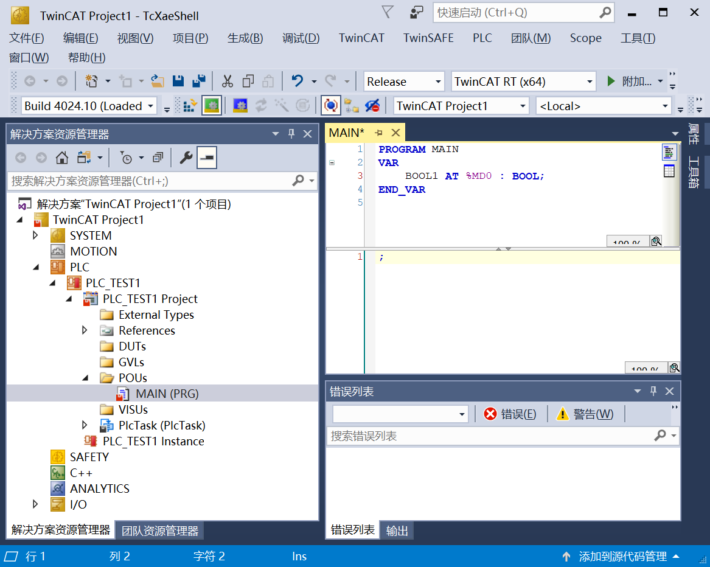Click the implementation editor zoom magnifier icon
The width and height of the screenshot is (710, 567).
(x=674, y=367)
